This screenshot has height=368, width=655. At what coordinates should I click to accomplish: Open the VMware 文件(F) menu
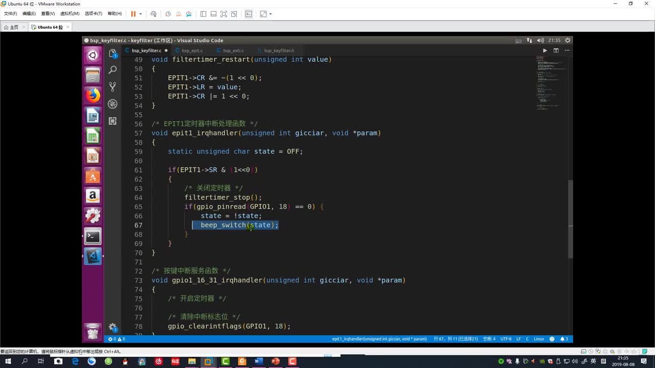10,14
